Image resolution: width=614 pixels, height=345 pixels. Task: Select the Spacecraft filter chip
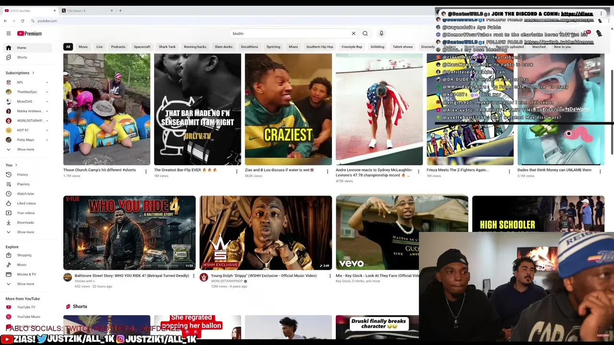click(x=142, y=47)
